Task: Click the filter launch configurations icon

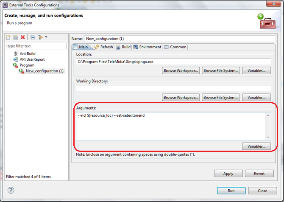Action: tap(40, 38)
